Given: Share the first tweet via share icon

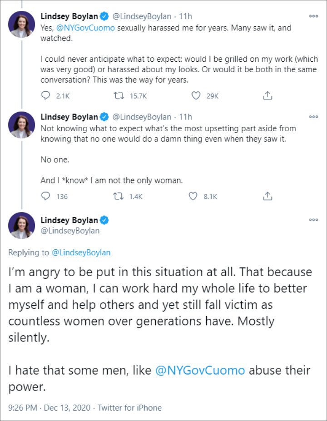Looking at the screenshot, I should tap(268, 95).
